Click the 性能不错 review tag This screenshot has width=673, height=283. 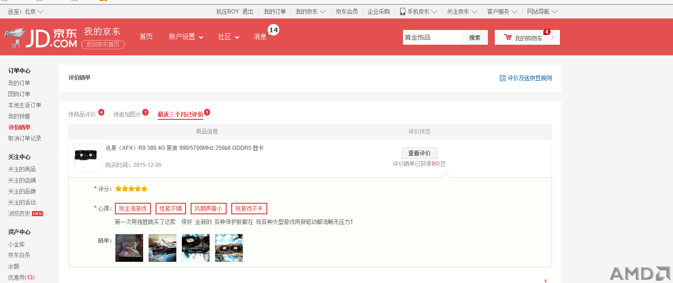point(171,209)
